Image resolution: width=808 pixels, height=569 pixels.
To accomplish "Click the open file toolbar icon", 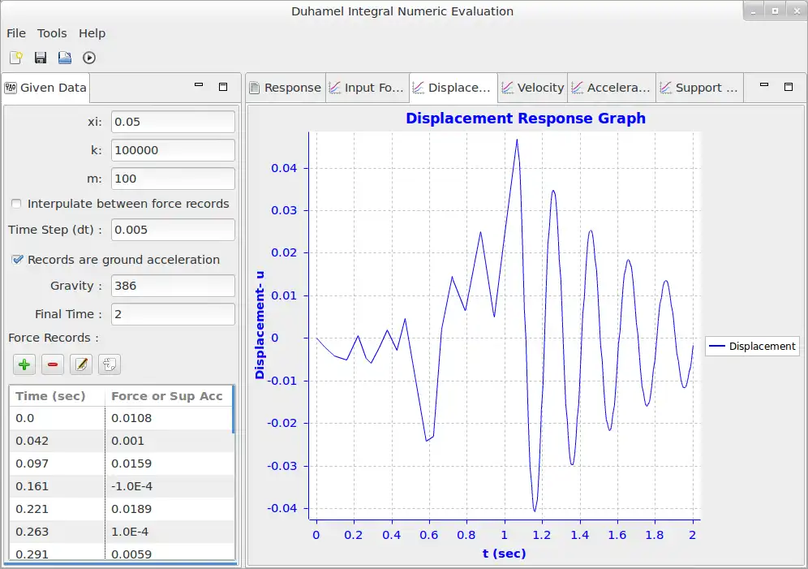I will (x=65, y=58).
